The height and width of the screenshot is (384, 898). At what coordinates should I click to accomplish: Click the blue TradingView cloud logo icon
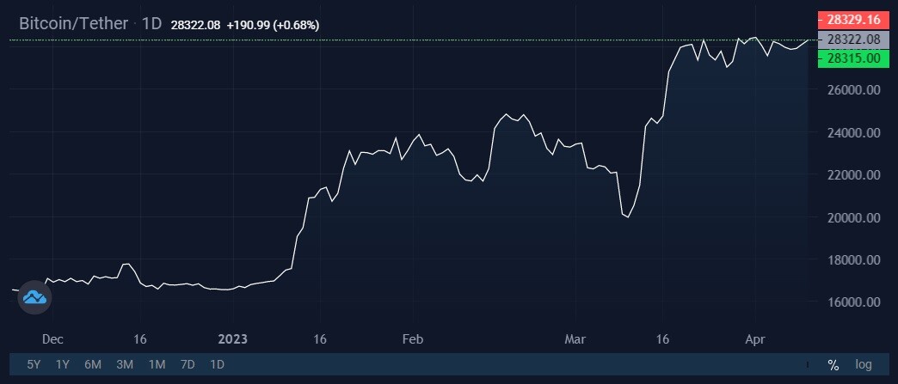pyautogui.click(x=35, y=297)
